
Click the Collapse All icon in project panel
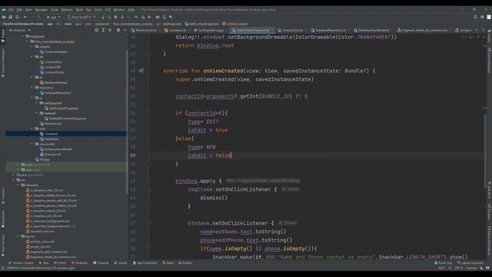[x=110, y=30]
